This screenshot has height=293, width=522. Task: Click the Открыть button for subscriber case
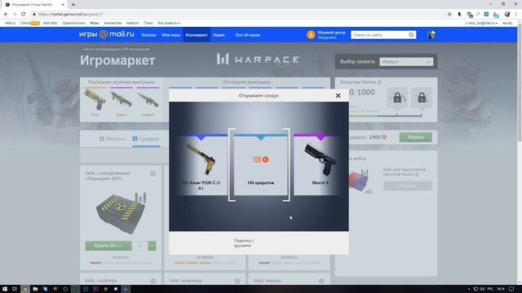408,186
